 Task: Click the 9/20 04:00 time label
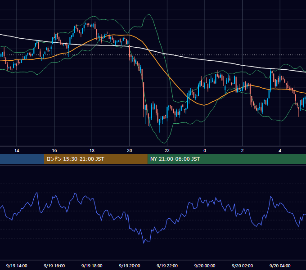click(x=280, y=265)
